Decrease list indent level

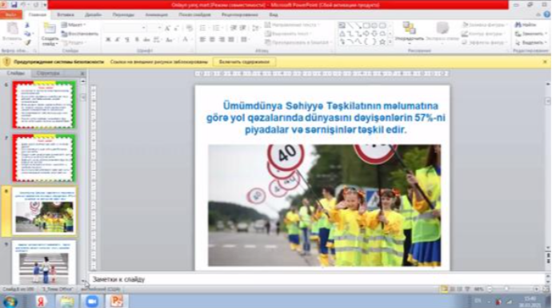tap(233, 28)
